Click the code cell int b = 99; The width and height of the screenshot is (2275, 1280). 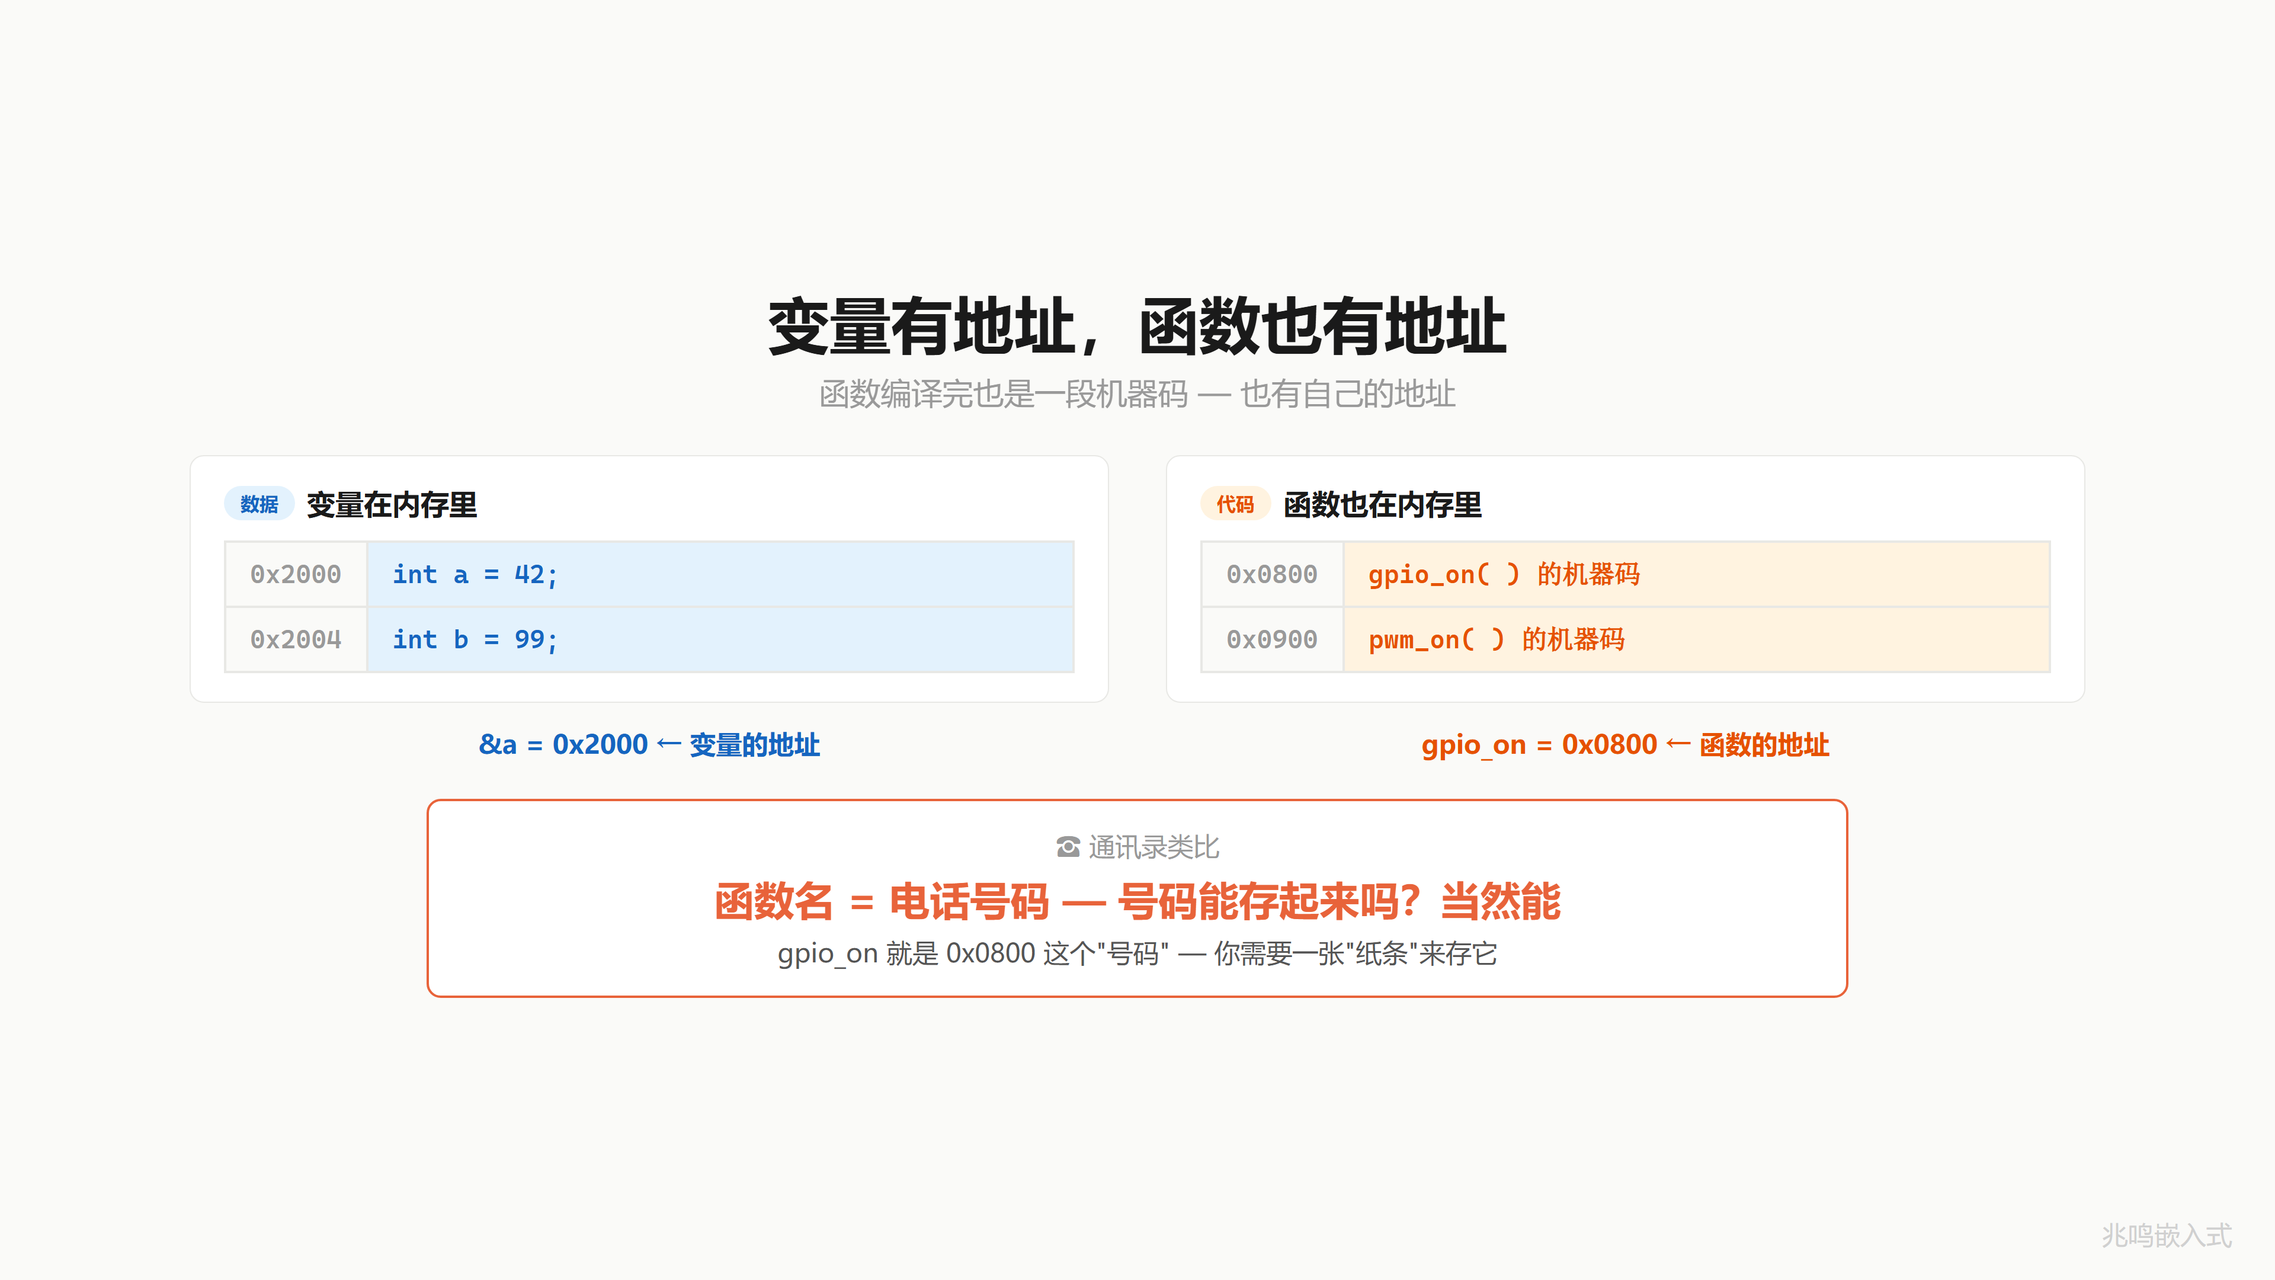pyautogui.click(x=720, y=639)
